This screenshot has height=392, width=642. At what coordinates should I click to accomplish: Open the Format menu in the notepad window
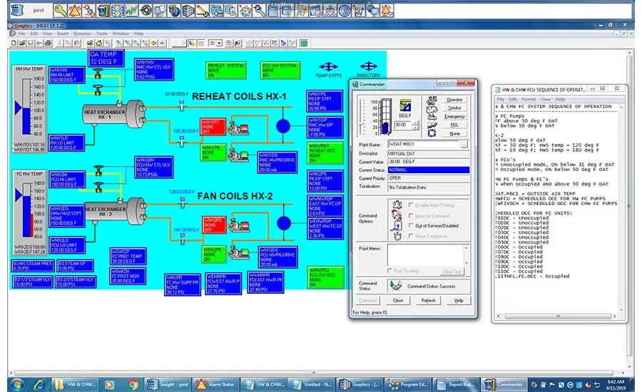[x=528, y=100]
